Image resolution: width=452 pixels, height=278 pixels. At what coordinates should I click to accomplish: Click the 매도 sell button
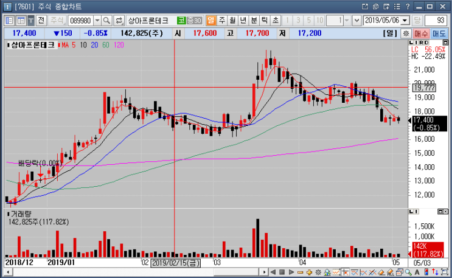pyautogui.click(x=439, y=33)
